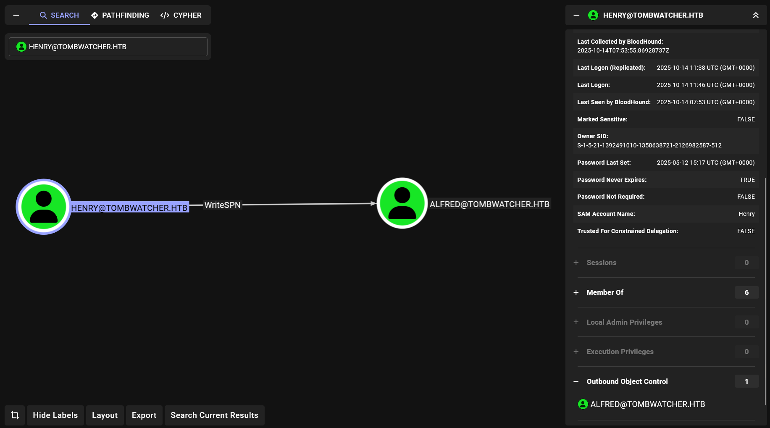Click the crop/fit graph icon
Viewport: 770px width, 428px height.
[x=15, y=415]
